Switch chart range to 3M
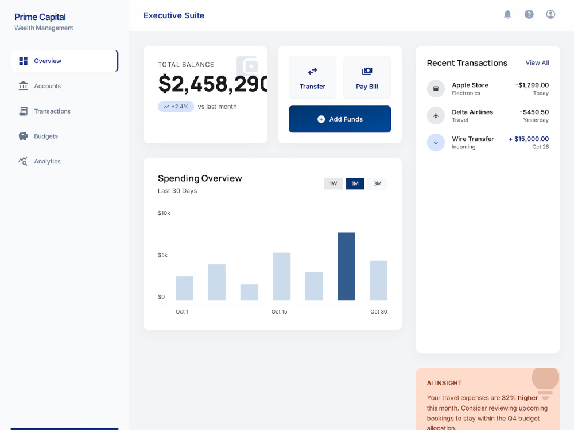This screenshot has height=430, width=574. pos(378,183)
